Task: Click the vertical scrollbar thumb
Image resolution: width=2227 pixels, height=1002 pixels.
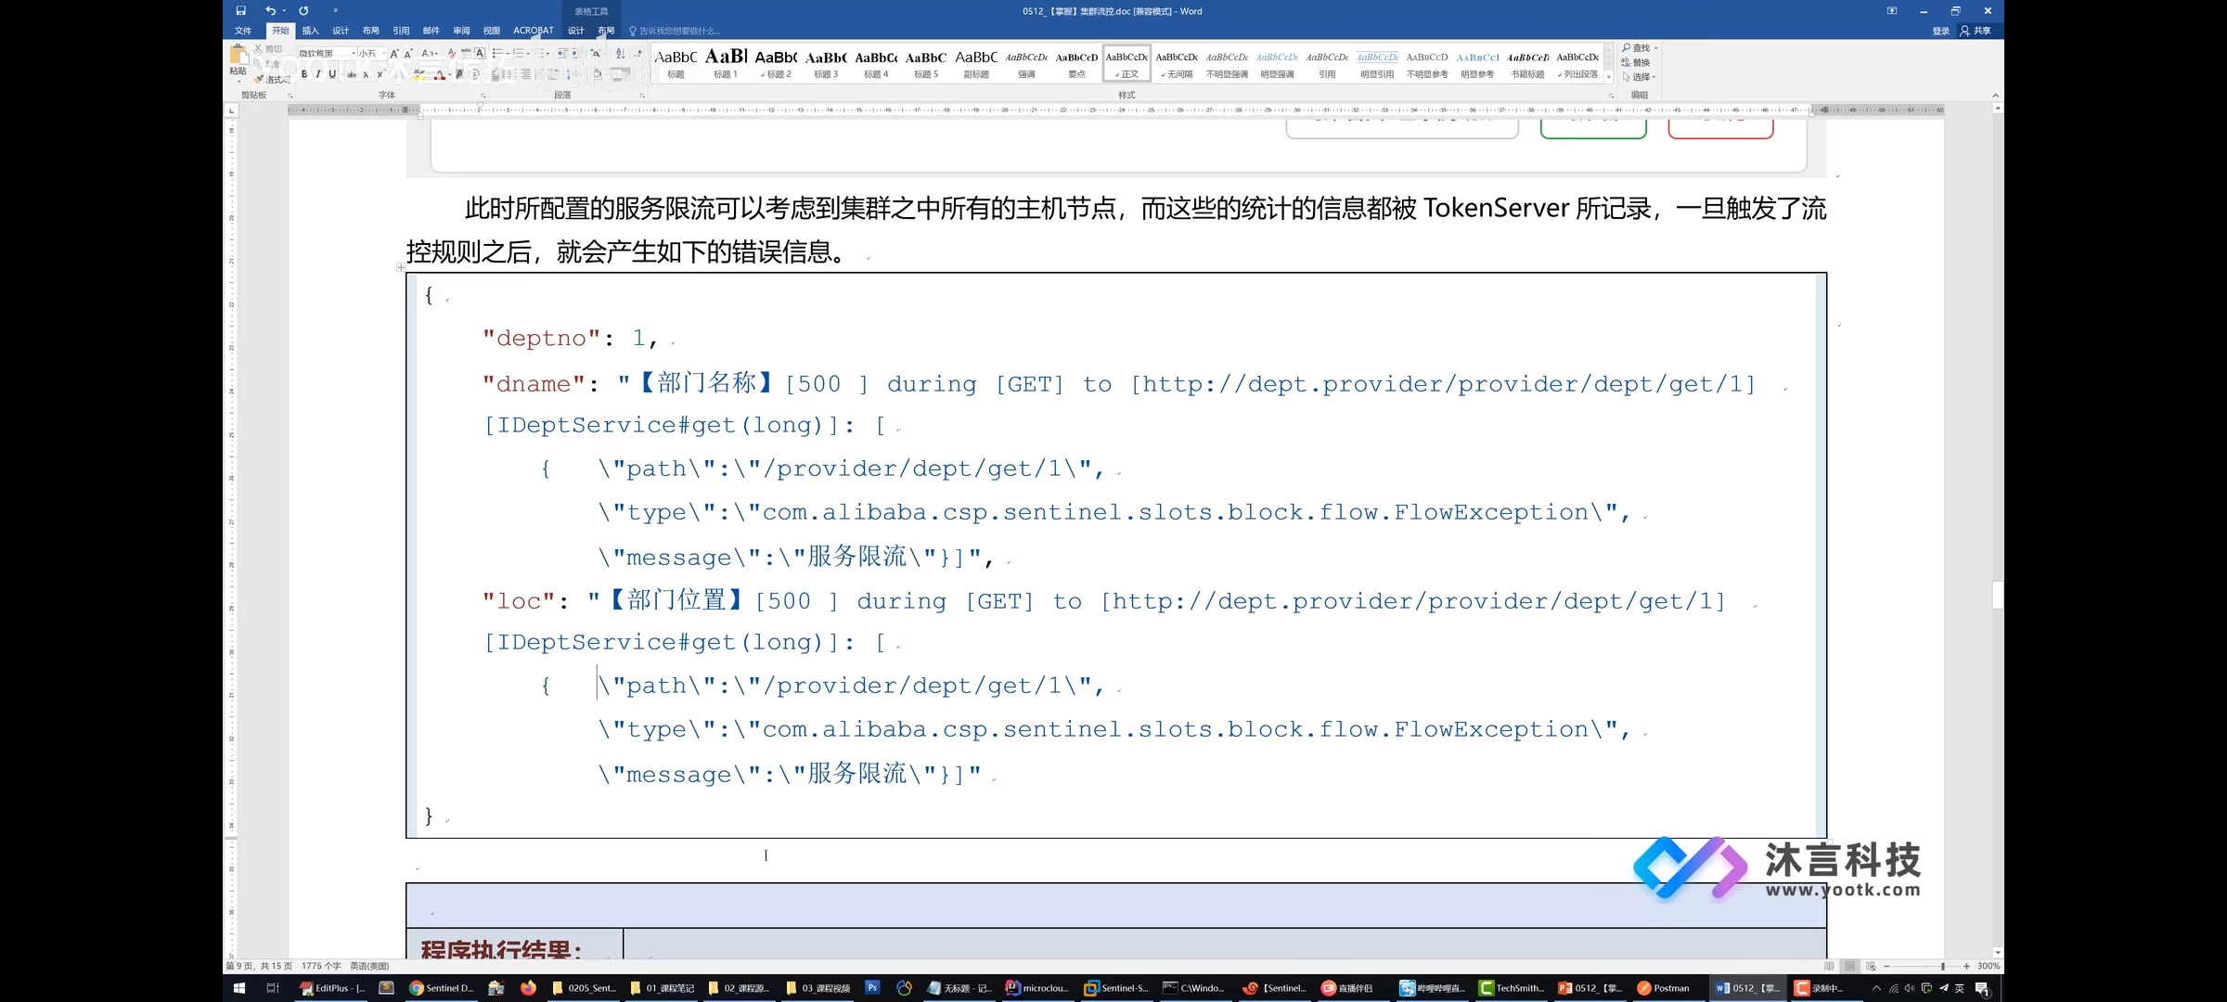Action: pos(1998,595)
